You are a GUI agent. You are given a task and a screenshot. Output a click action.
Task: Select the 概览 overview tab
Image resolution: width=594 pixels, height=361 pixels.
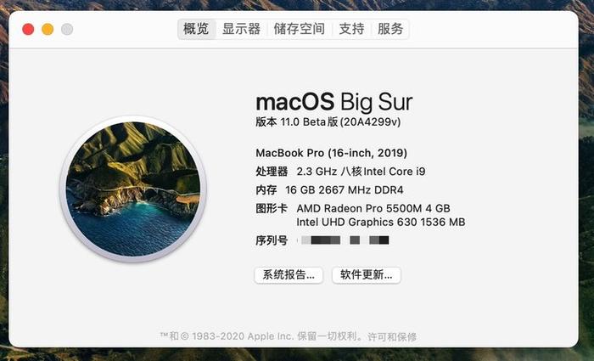196,29
